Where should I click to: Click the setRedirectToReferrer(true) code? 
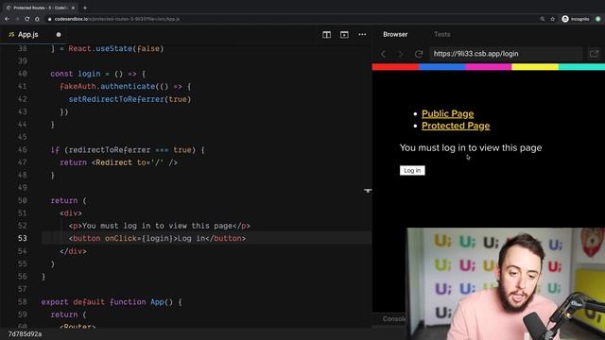click(x=130, y=99)
